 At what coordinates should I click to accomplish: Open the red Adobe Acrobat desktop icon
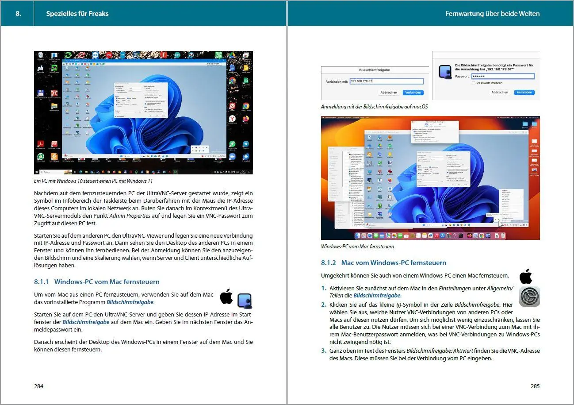pyautogui.click(x=41, y=144)
